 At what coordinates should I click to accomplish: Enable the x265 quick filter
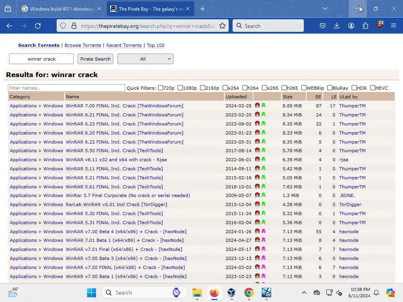(264, 88)
